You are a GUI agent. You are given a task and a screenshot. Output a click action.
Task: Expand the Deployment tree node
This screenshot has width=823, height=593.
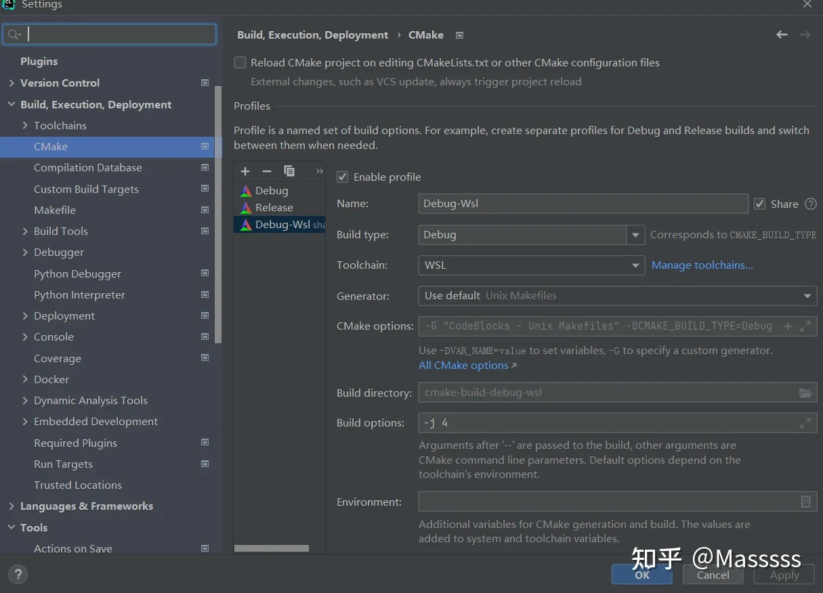click(x=25, y=315)
